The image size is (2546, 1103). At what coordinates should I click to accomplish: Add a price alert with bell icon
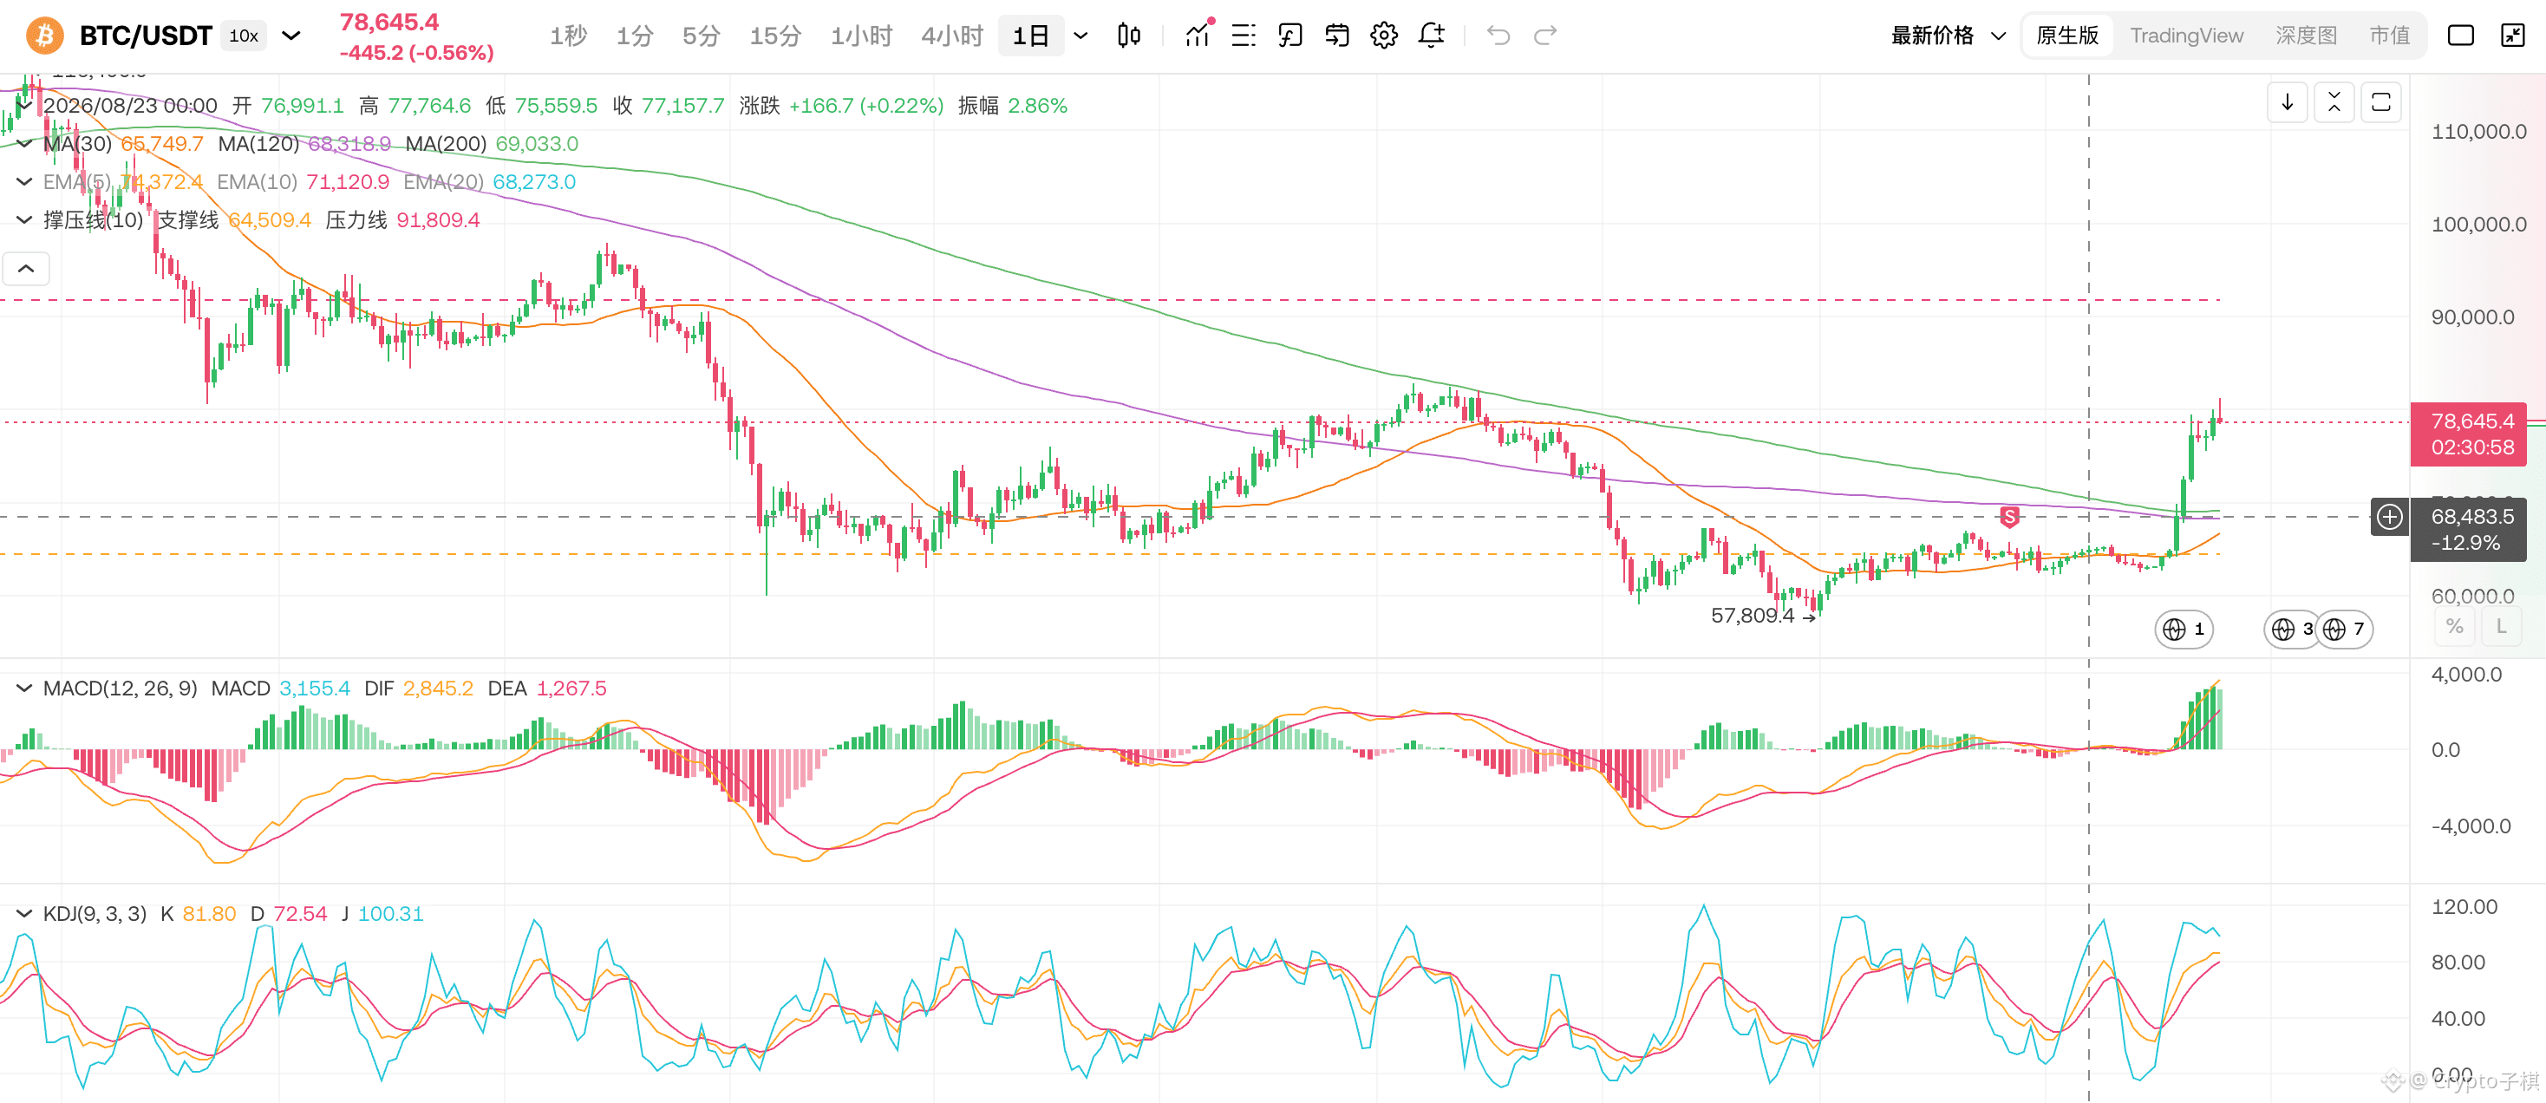(x=1431, y=36)
